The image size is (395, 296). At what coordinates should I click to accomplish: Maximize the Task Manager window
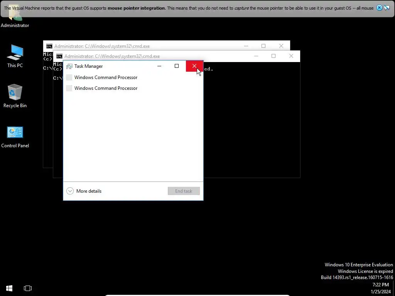click(x=177, y=66)
